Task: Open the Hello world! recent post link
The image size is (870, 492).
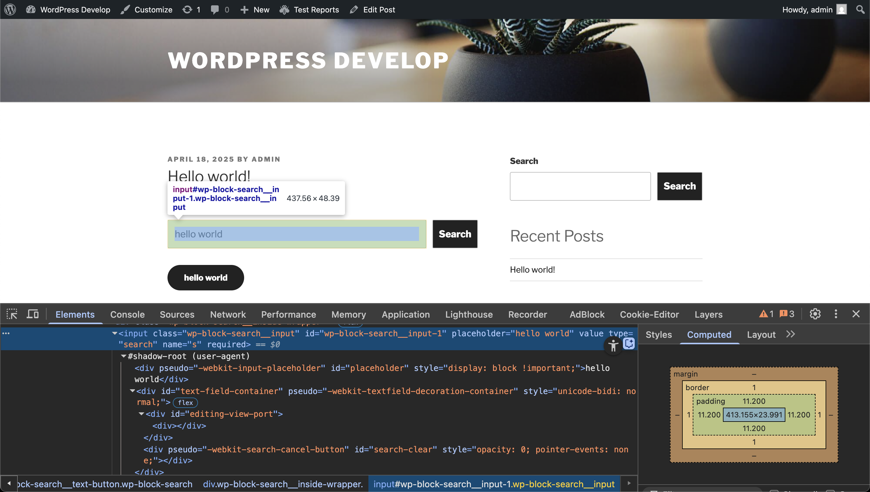Action: 532,270
